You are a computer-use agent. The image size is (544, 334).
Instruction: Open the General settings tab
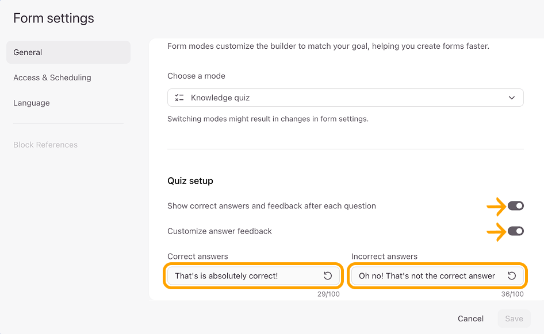68,52
